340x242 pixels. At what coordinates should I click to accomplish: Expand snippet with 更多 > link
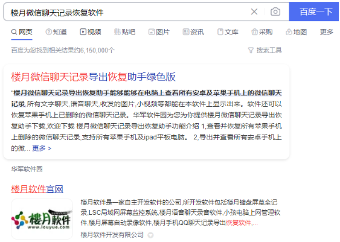[x=42, y=148]
